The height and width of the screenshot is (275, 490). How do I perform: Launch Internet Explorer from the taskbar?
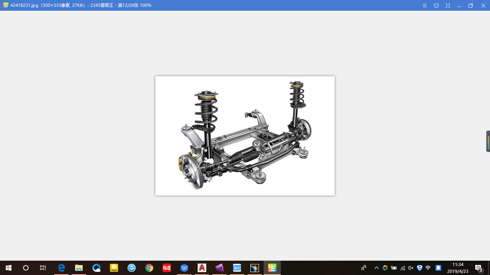(132, 268)
